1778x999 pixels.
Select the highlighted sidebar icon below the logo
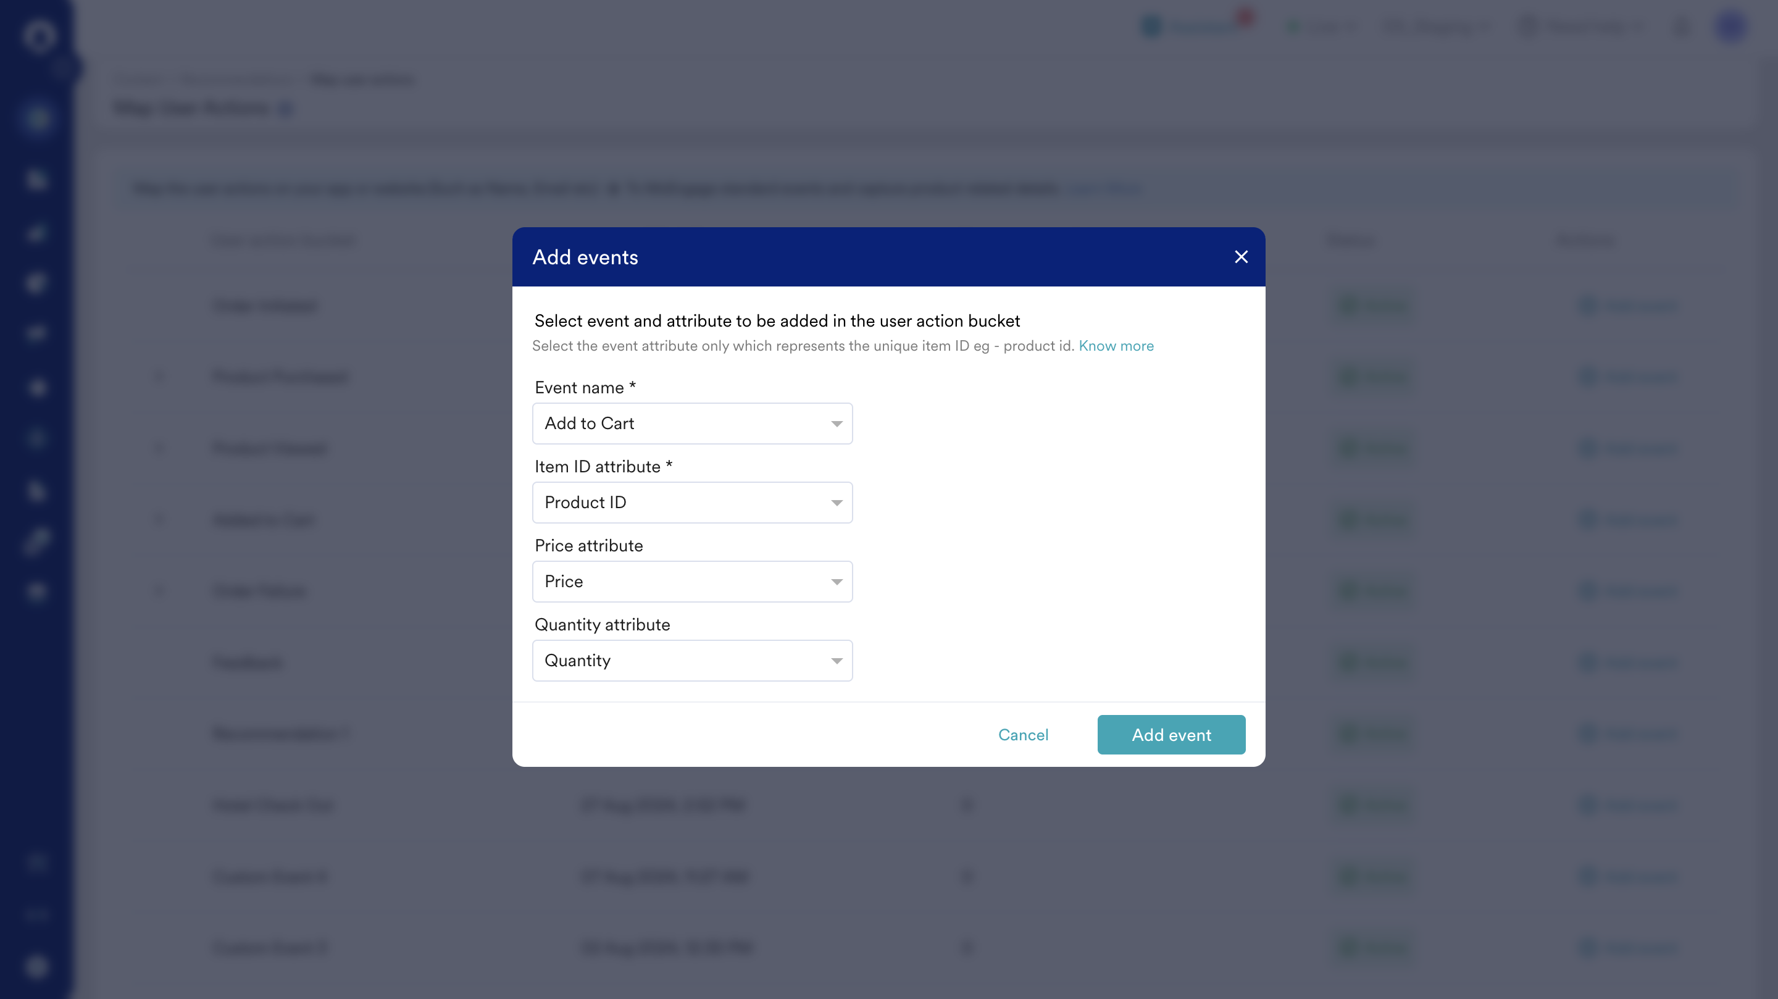tap(38, 119)
